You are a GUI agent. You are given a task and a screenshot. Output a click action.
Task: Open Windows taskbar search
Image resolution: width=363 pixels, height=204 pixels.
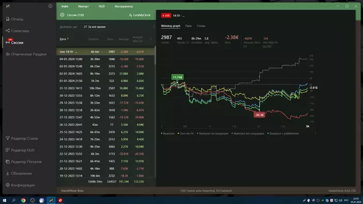[13, 200]
